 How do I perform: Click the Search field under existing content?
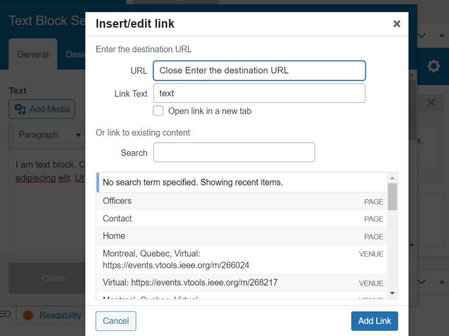click(234, 152)
